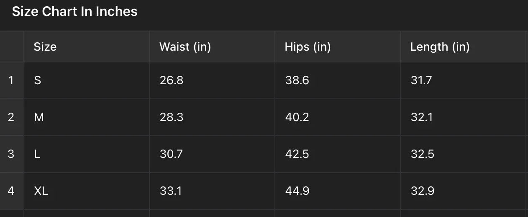Select row number 4

coord(11,191)
